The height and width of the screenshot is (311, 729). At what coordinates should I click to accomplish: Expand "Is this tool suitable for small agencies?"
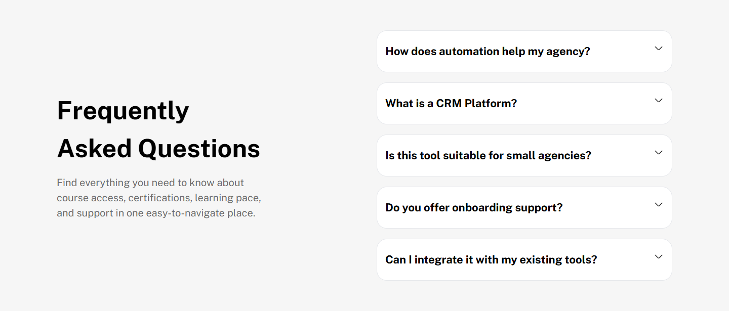488,156
